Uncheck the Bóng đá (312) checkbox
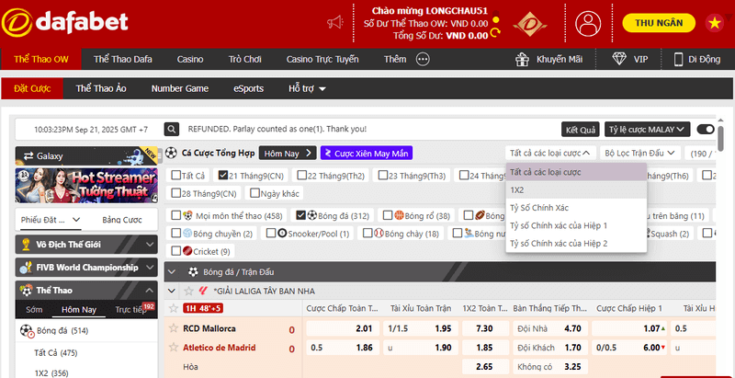735x378 pixels. click(301, 215)
